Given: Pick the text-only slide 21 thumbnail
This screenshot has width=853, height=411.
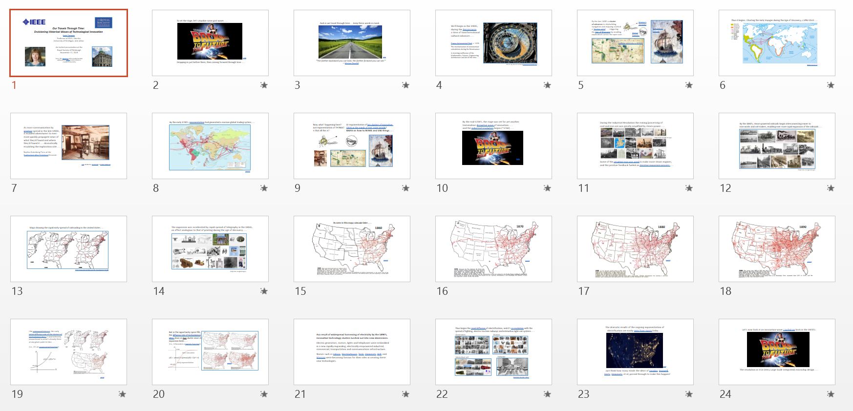Looking at the screenshot, I should [x=352, y=352].
